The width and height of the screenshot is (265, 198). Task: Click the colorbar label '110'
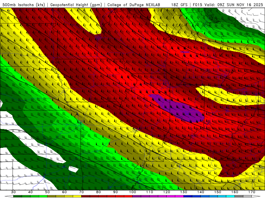pyautogui.click(x=150, y=192)
